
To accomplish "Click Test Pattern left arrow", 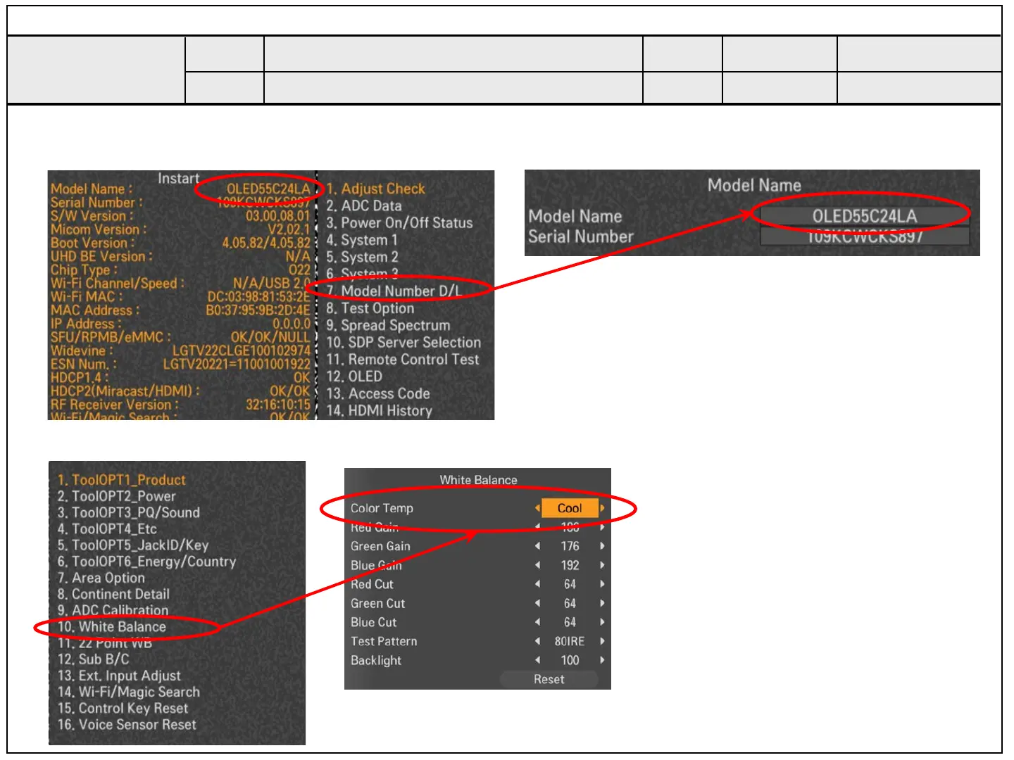I will coord(537,641).
